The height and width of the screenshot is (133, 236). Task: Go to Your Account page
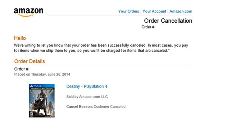154,11
